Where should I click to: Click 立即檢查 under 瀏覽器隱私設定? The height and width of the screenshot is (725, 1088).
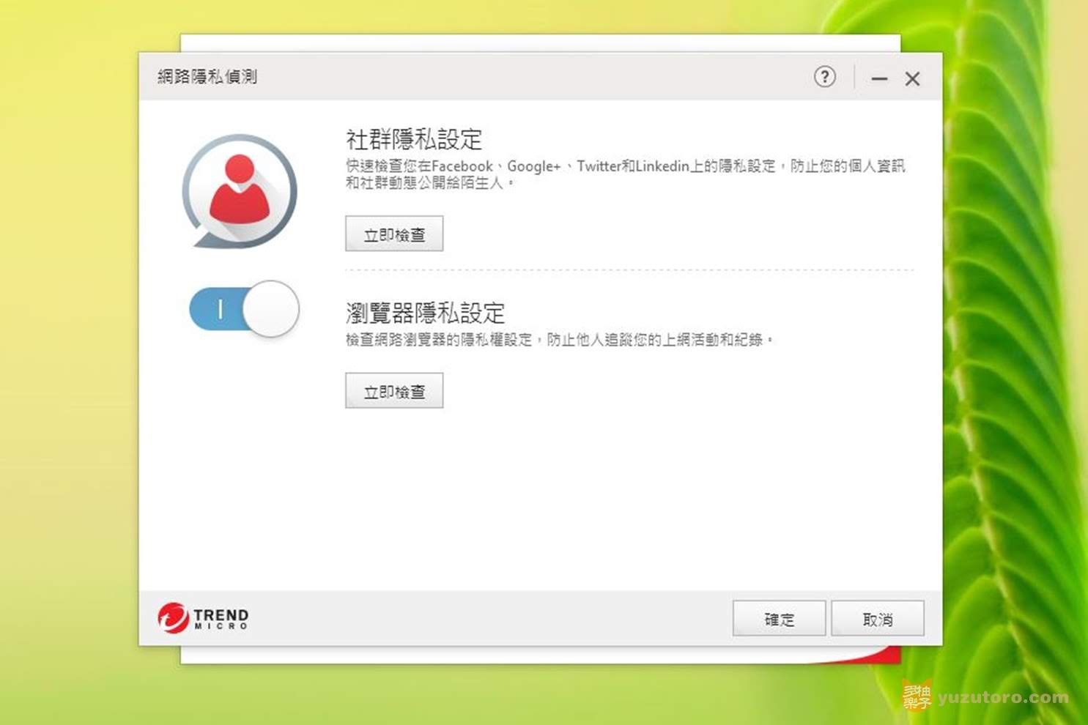point(394,391)
